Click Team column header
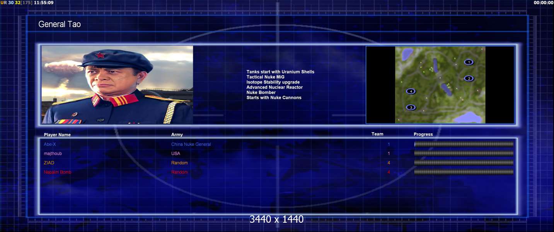554x232 pixels. pyautogui.click(x=377, y=134)
